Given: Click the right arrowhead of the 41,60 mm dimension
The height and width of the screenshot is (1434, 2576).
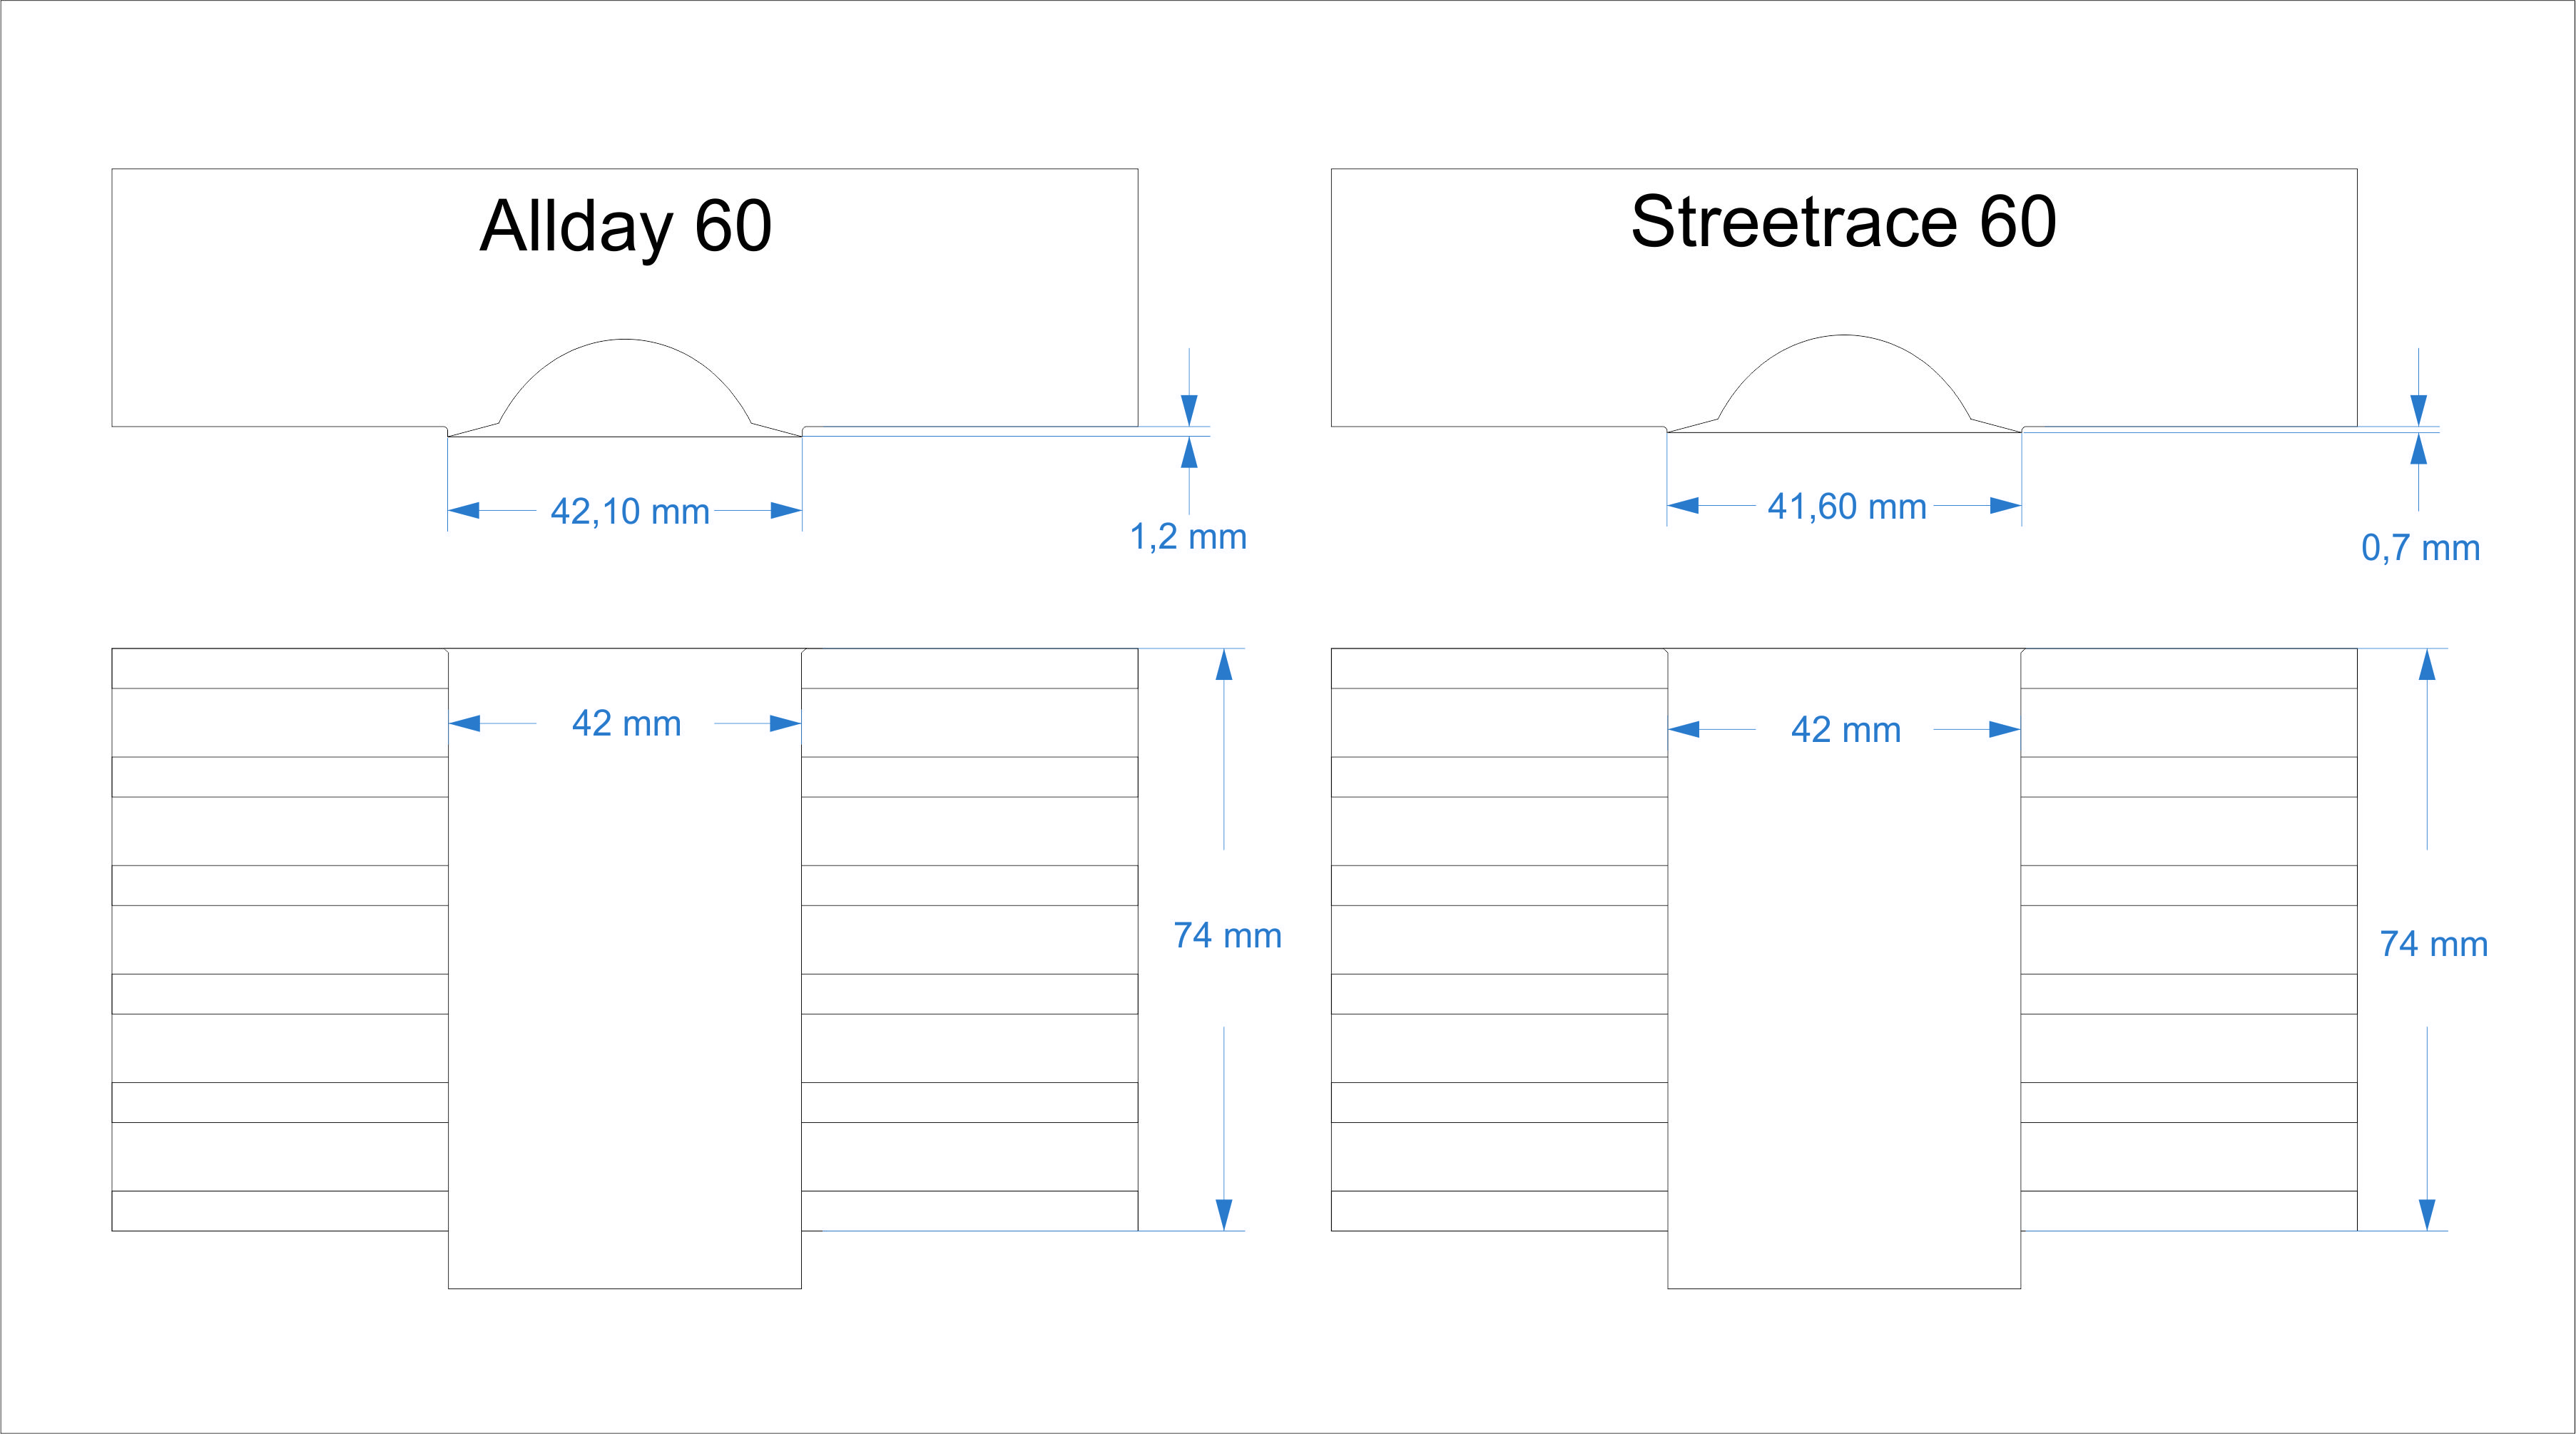Looking at the screenshot, I should point(2004,506).
